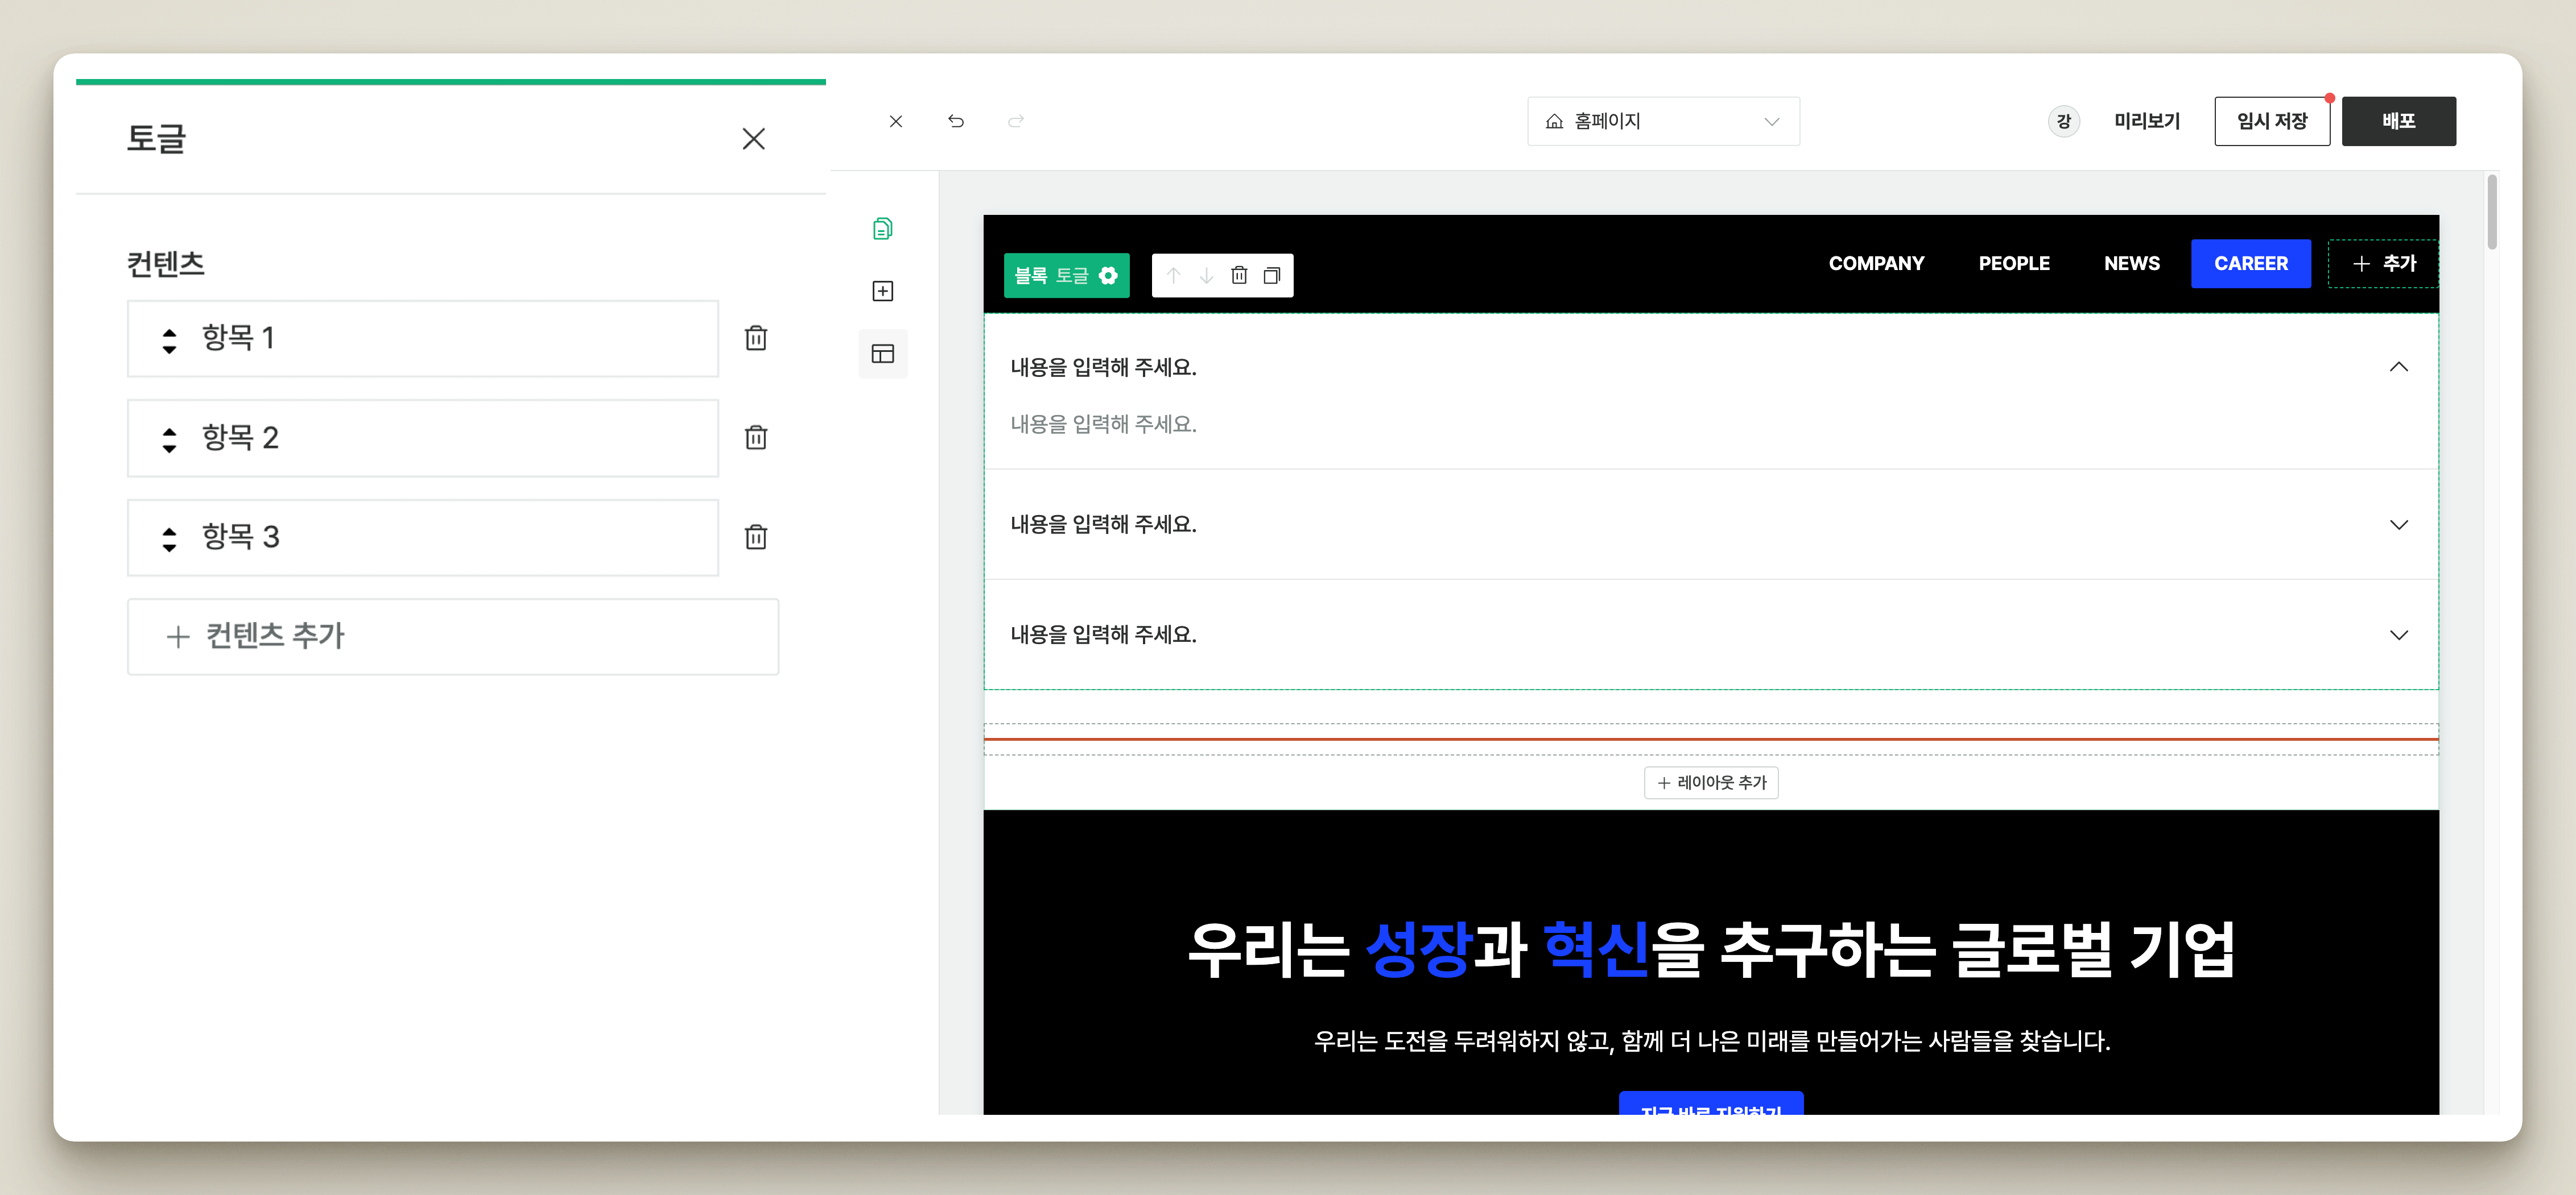Image resolution: width=2576 pixels, height=1195 pixels.
Task: Edit the third toggle title text
Action: (x=1103, y=634)
